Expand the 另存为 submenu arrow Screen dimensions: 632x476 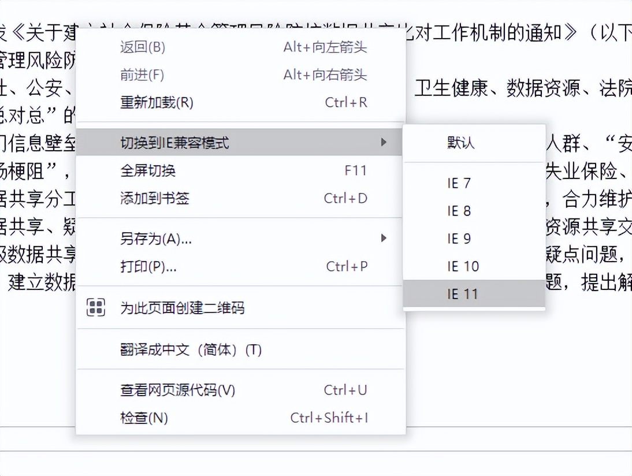click(384, 239)
